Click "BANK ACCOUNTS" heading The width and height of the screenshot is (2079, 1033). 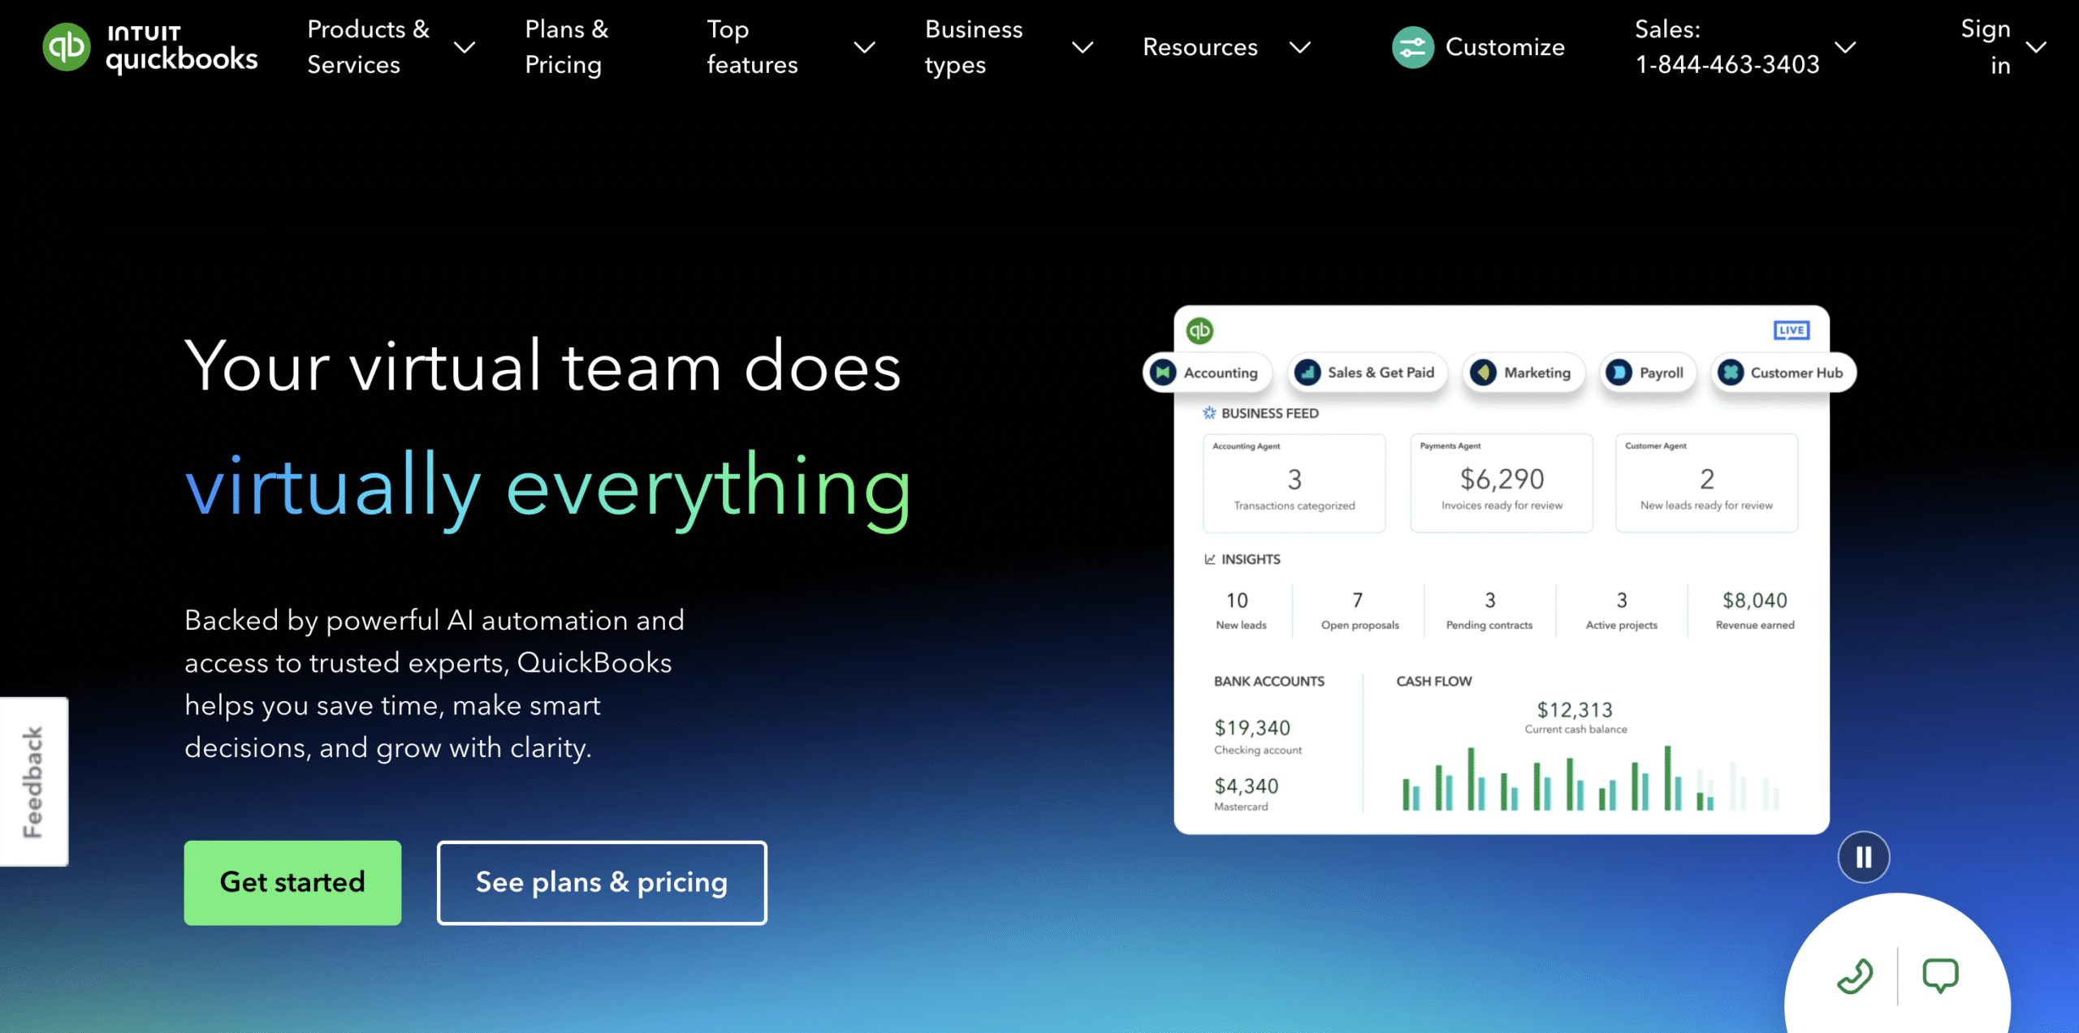tap(1269, 682)
